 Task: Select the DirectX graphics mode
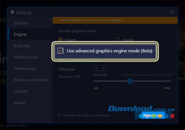(x=60, y=40)
